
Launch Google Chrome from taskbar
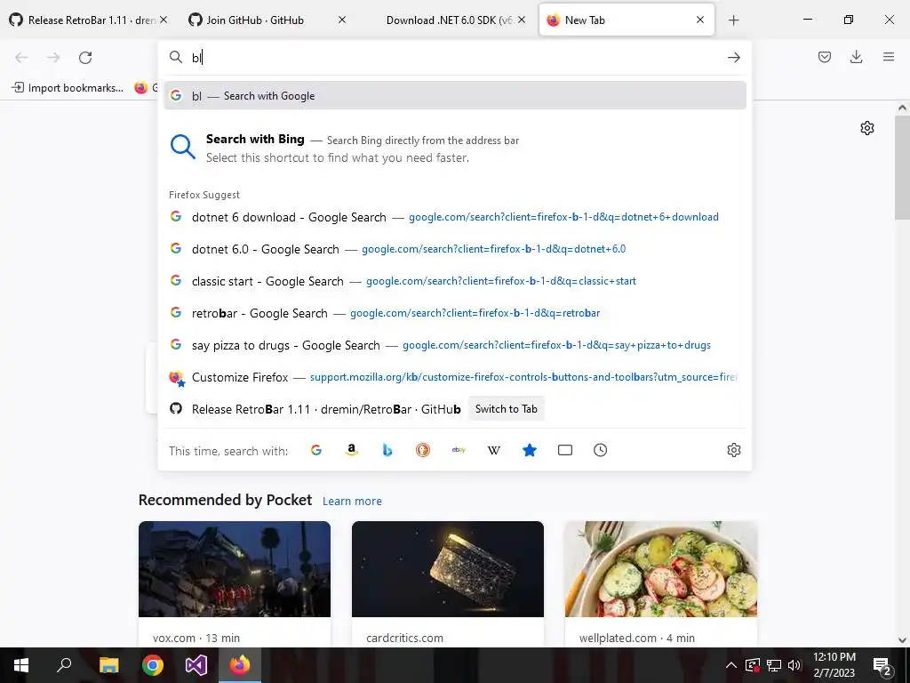(x=153, y=665)
